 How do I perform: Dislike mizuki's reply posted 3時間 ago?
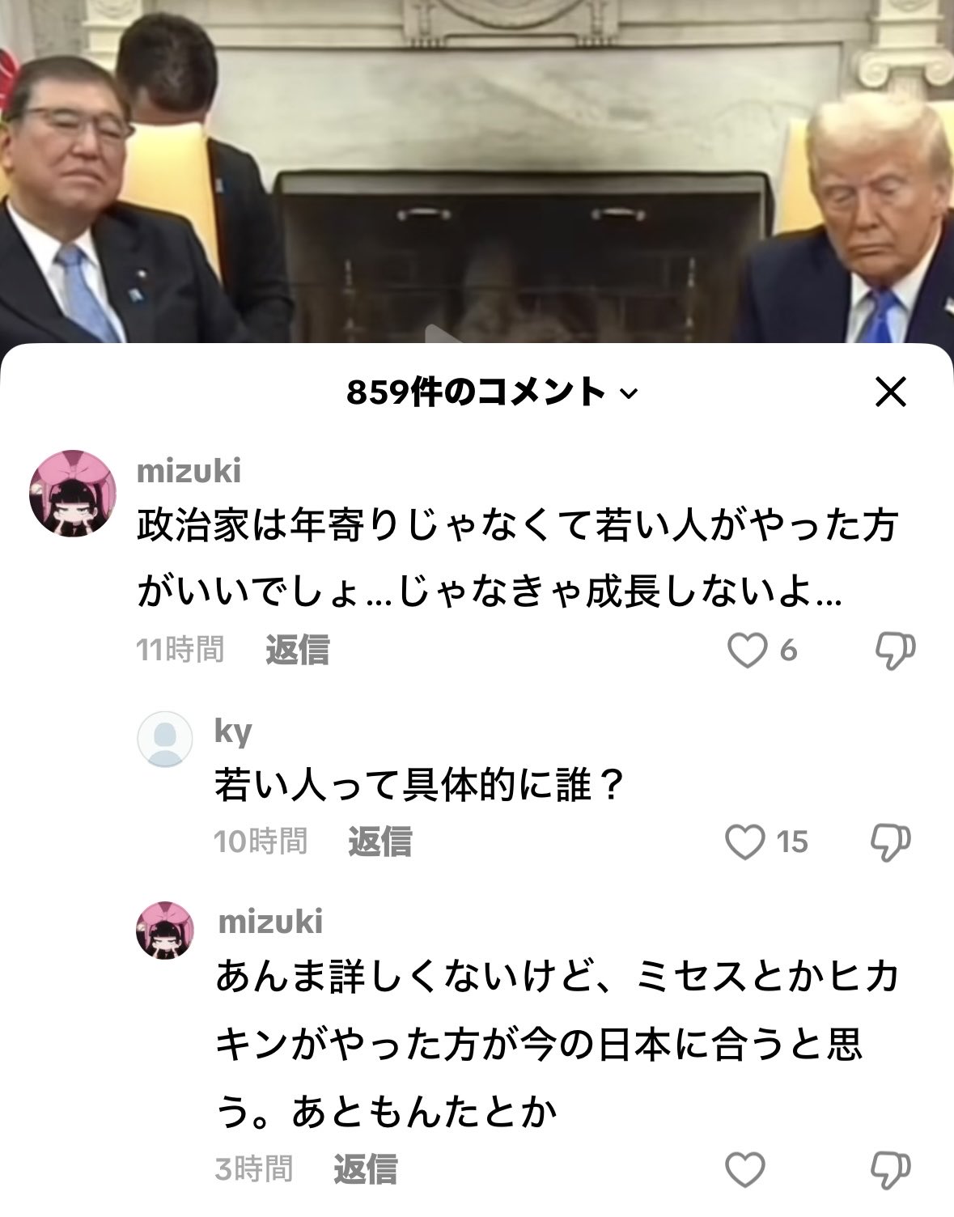(x=890, y=1169)
